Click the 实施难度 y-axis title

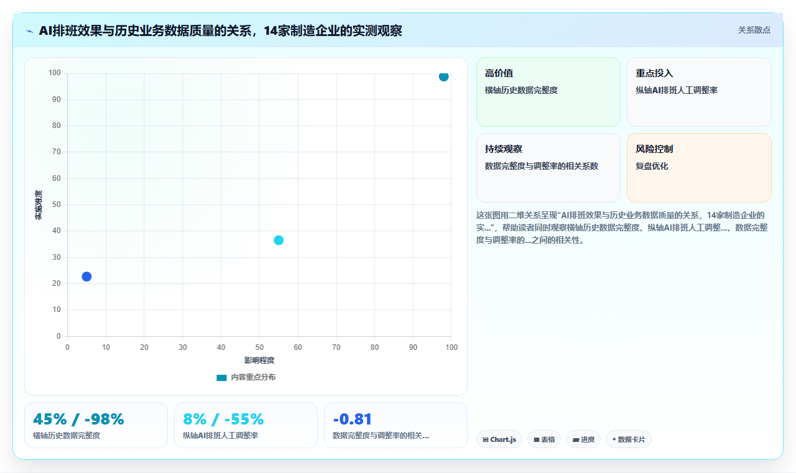[x=39, y=205]
